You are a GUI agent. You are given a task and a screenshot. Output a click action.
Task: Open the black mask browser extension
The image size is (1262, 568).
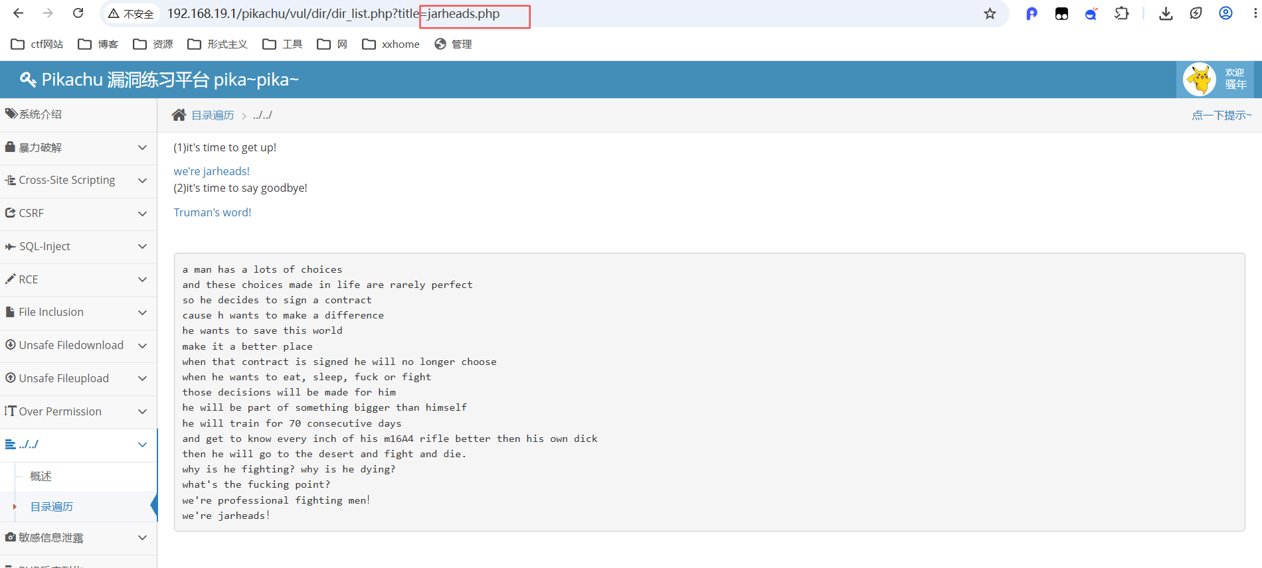(x=1061, y=14)
